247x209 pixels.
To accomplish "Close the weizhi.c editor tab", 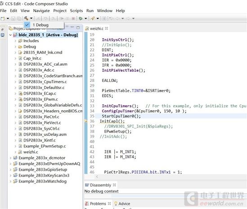I will point(107,28).
